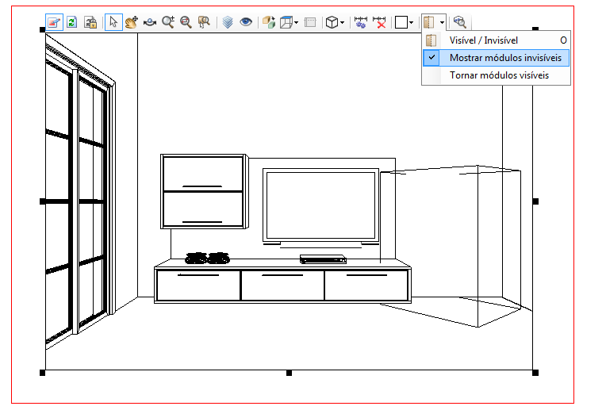Click the lock view padlock icon
The height and width of the screenshot is (410, 606).
point(90,22)
